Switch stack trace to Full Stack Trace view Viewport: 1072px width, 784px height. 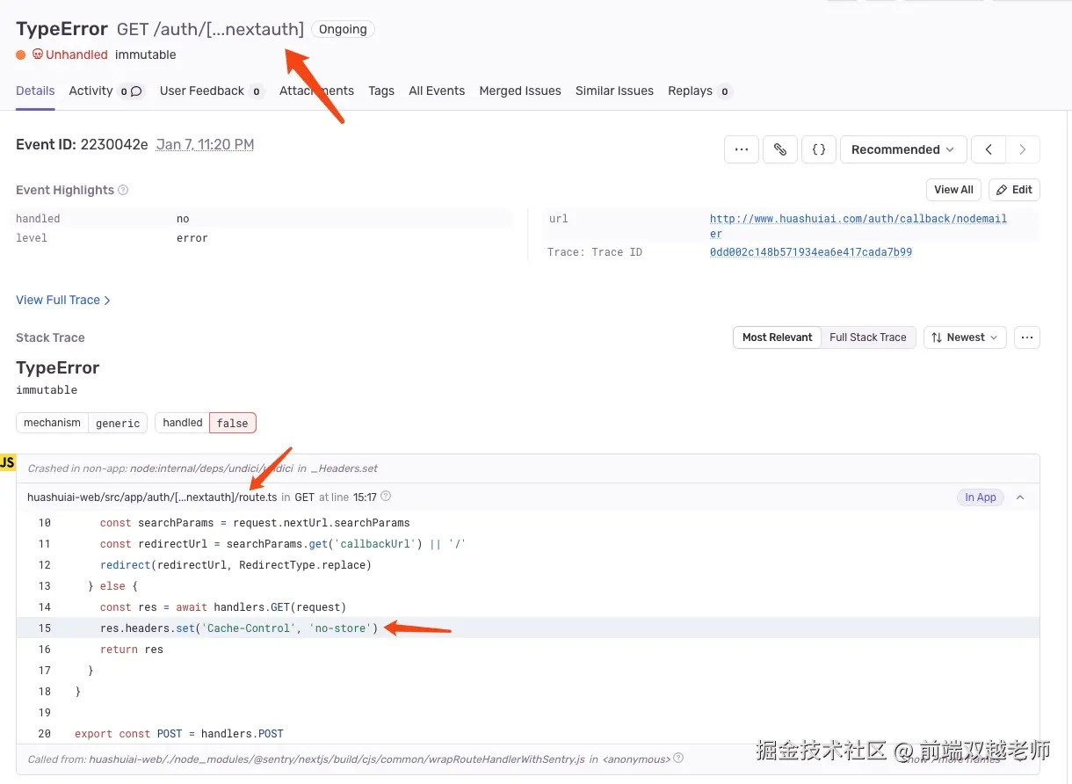tap(867, 337)
